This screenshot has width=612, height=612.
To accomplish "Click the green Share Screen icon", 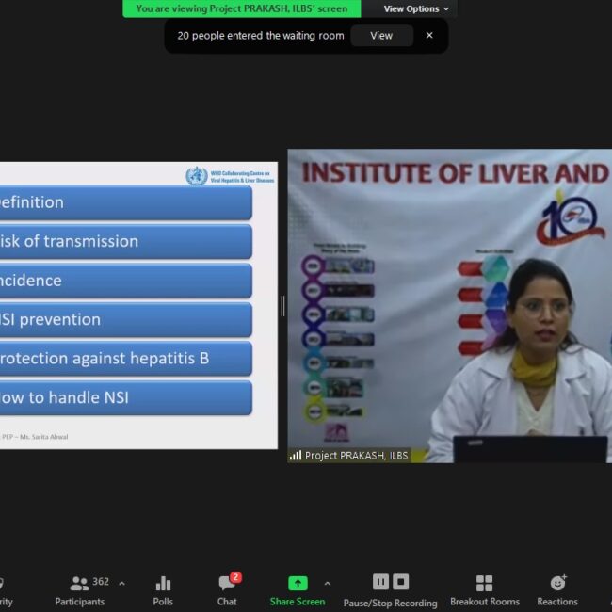I will tap(298, 583).
